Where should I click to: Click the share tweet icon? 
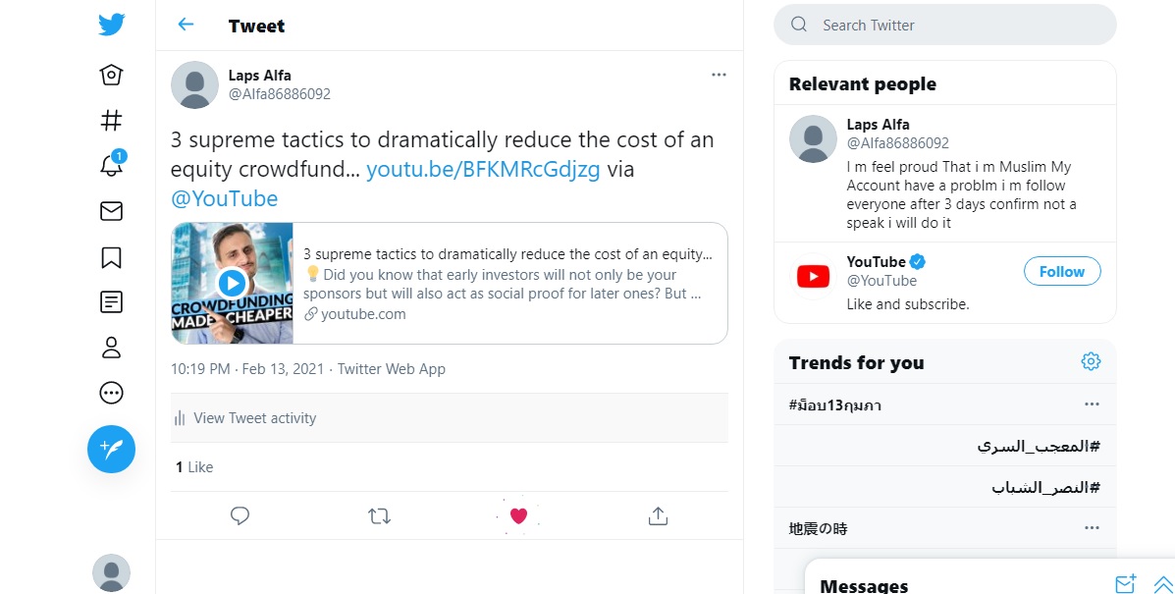coord(658,515)
